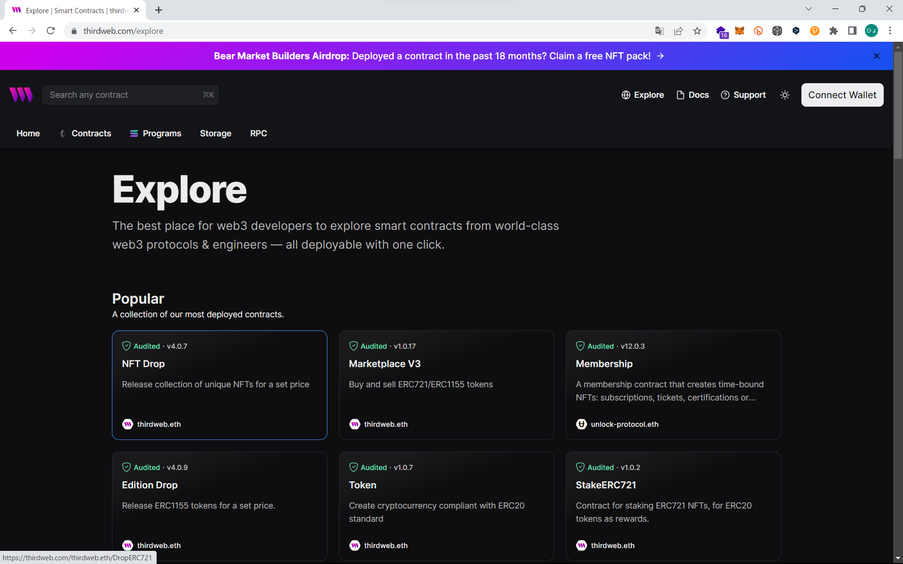903x564 pixels.
Task: Focus the Search any contract field
Action: 125,95
